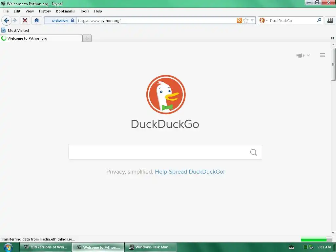Click the on-screen keyboard tray icon
The height and width of the screenshot is (252, 336).
(x=291, y=247)
